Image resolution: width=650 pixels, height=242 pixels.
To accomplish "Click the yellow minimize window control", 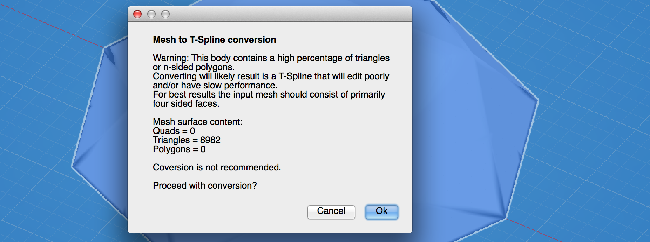I will pos(151,14).
